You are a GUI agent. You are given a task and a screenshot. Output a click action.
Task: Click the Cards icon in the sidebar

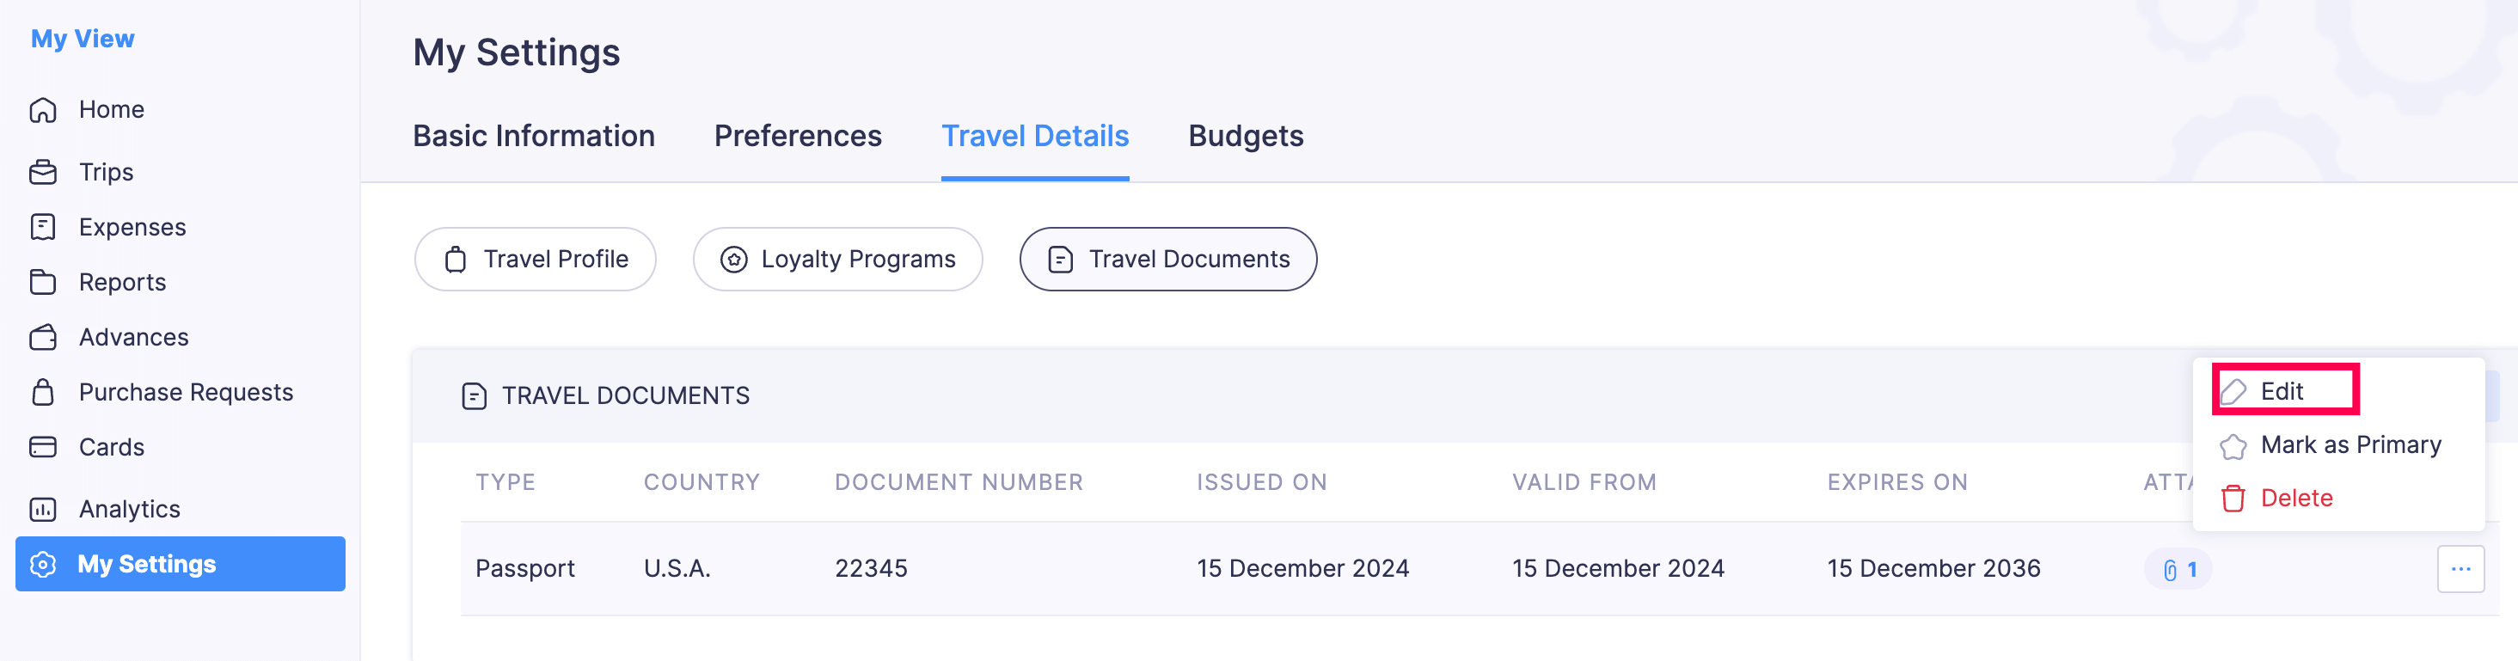(43, 447)
